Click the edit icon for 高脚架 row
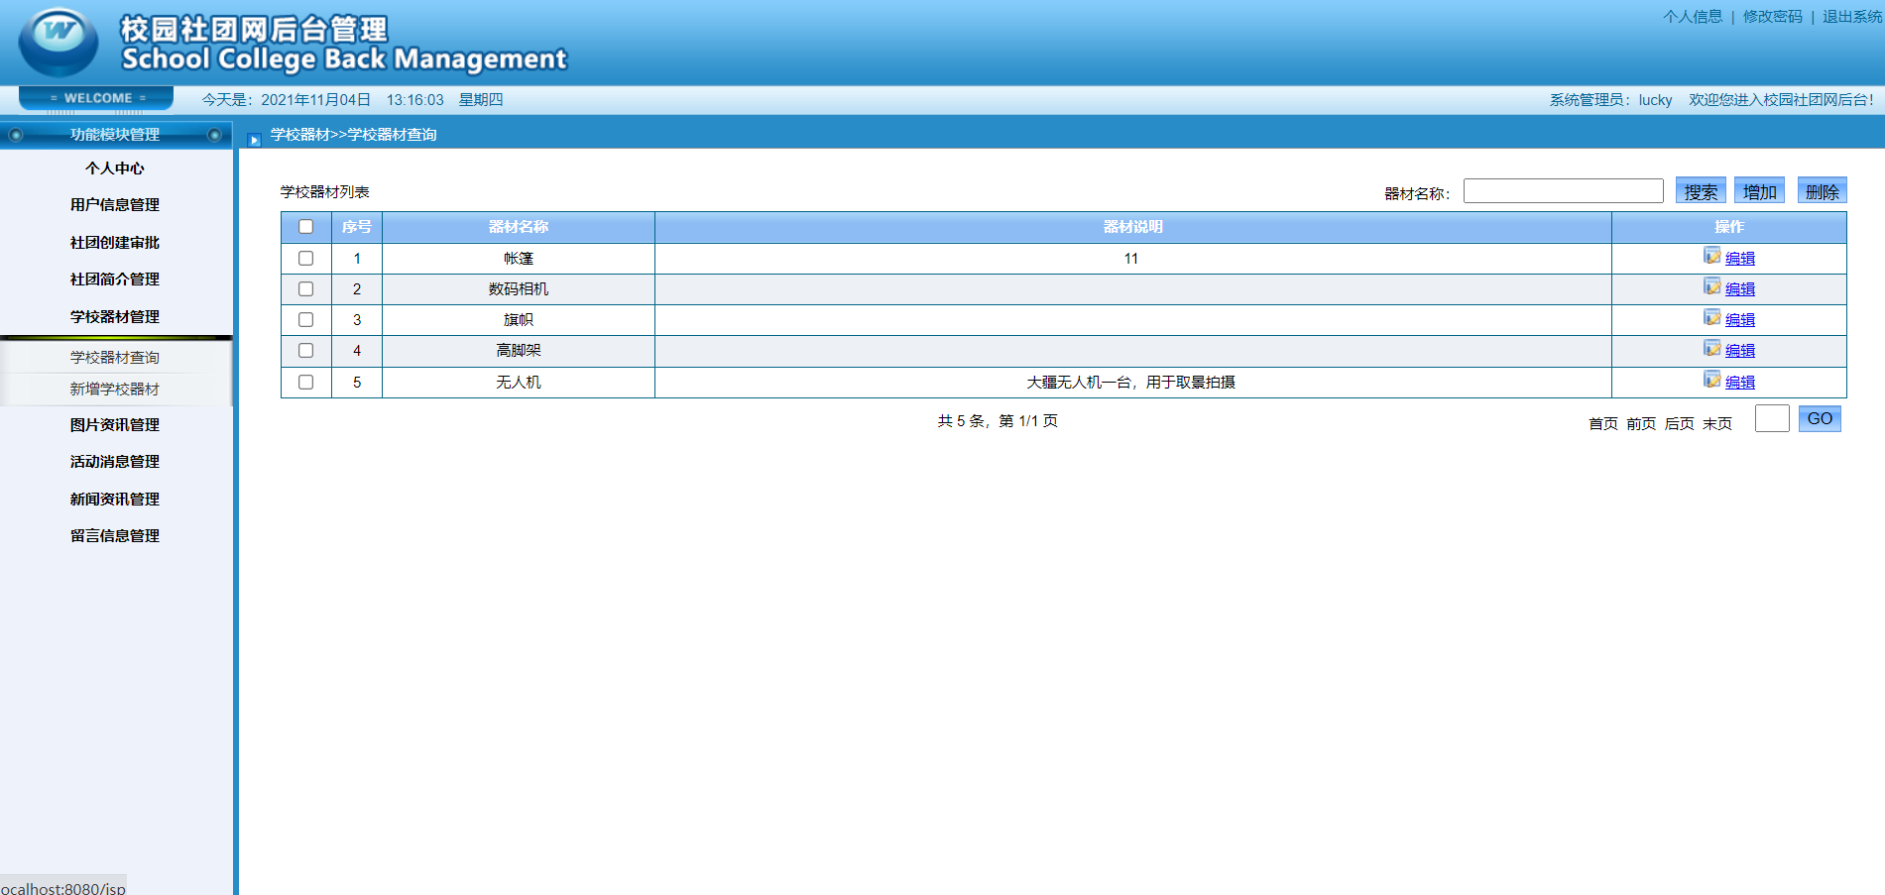The image size is (1885, 895). (x=1711, y=348)
